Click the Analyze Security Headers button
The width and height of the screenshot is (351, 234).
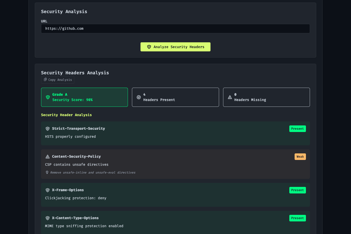pos(175,47)
